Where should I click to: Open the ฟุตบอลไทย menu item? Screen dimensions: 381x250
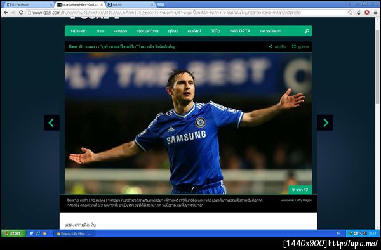click(x=148, y=31)
